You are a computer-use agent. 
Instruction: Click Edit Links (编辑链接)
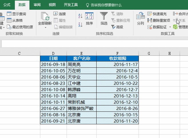click(x=63, y=27)
